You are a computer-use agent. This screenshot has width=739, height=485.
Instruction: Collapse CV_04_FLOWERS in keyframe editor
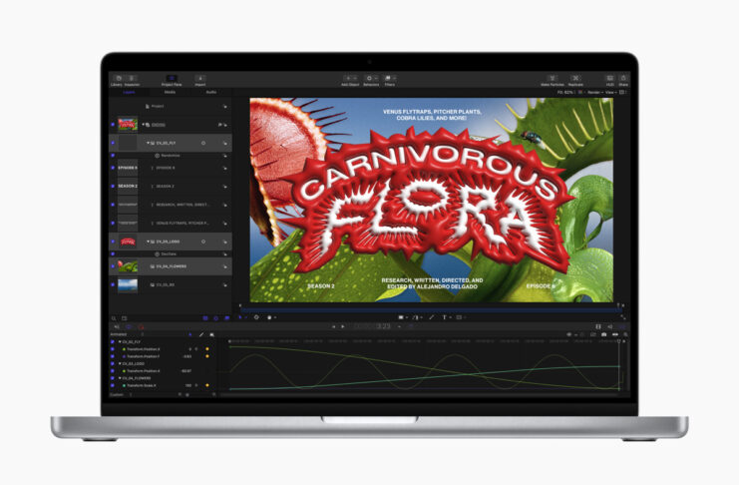click(x=120, y=378)
